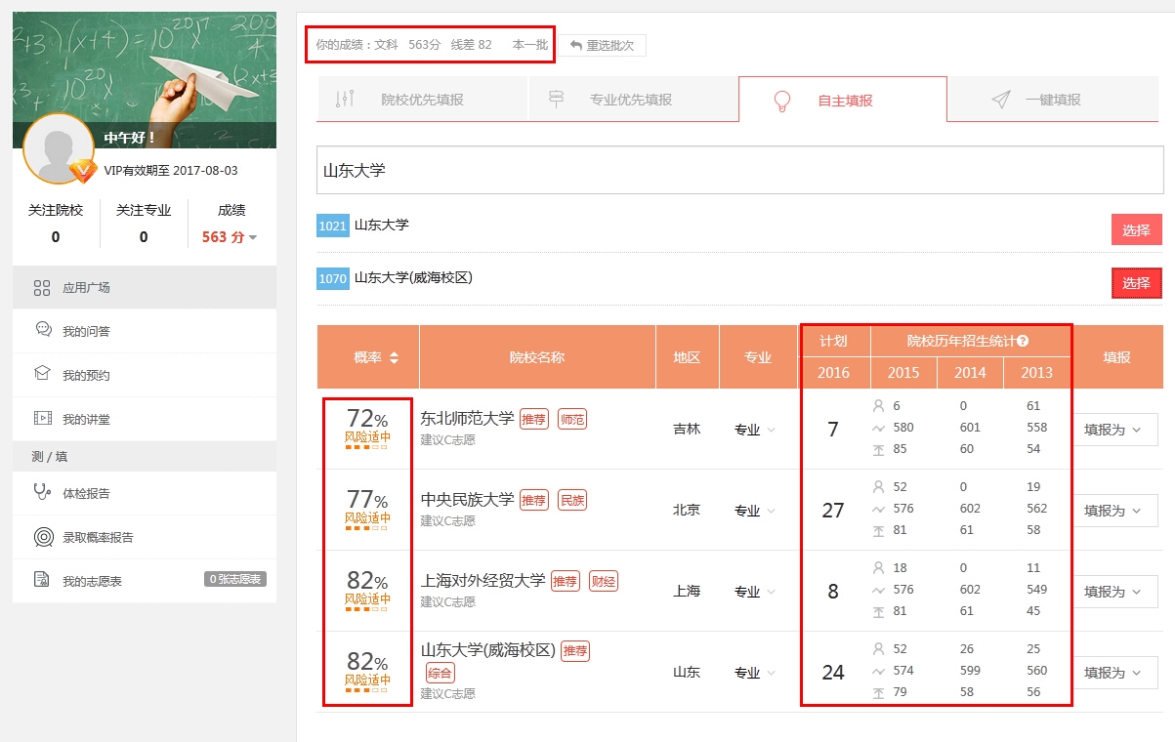
Task: Click the 自主填报 lightbulb icon
Action: click(782, 101)
